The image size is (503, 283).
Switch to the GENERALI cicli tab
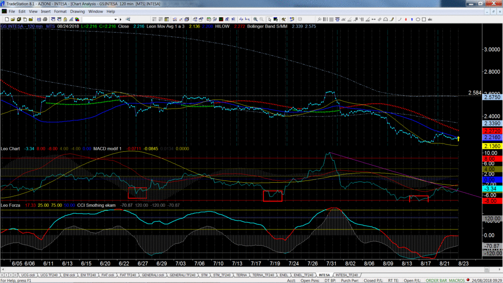(x=153, y=275)
